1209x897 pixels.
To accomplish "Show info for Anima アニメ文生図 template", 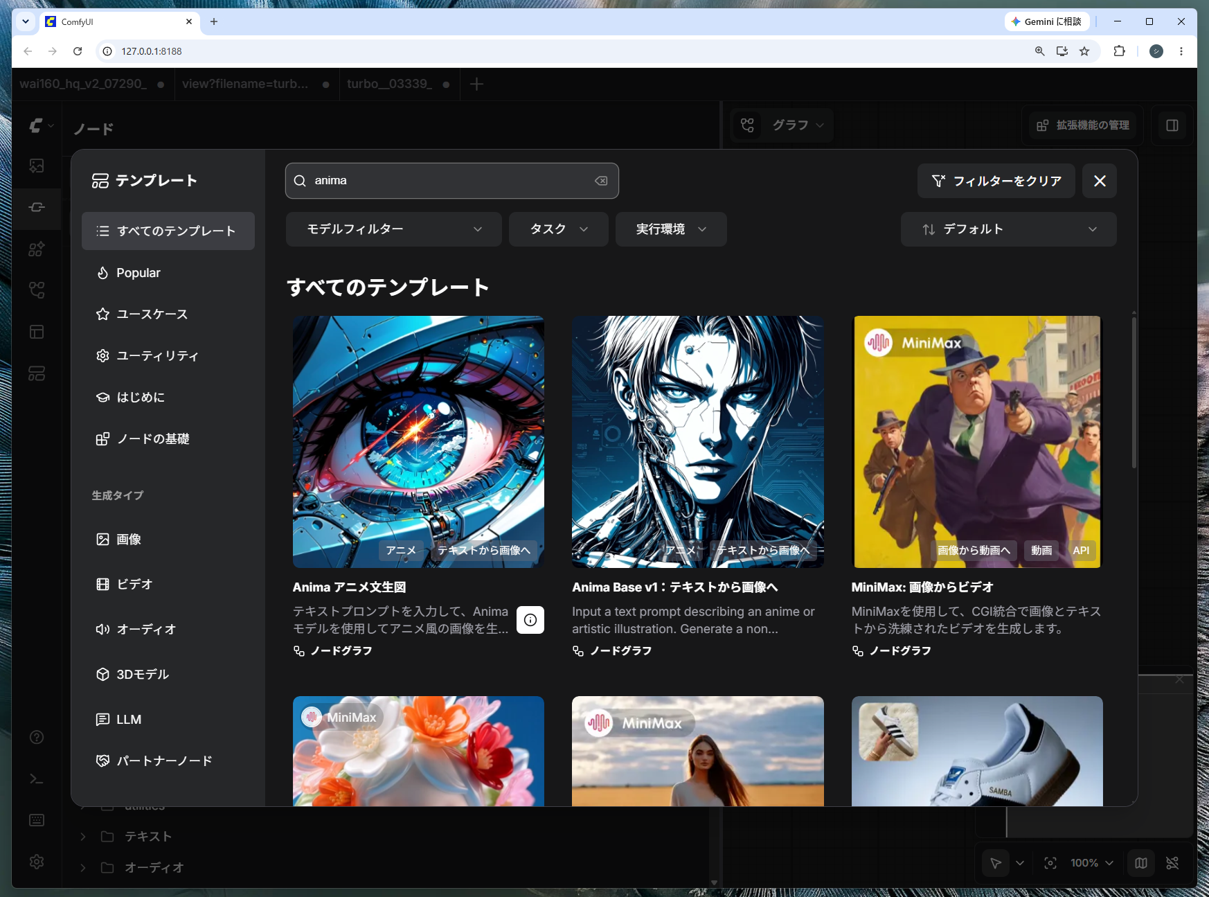I will [x=530, y=620].
